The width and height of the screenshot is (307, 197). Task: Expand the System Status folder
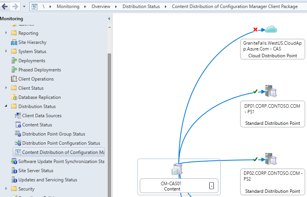pos(6,51)
